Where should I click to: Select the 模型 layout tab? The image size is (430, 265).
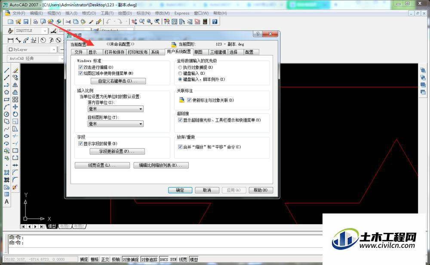tap(52, 226)
